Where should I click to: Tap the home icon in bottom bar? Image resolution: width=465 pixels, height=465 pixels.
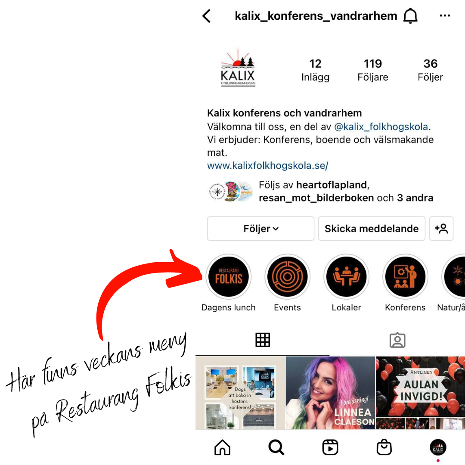(222, 447)
